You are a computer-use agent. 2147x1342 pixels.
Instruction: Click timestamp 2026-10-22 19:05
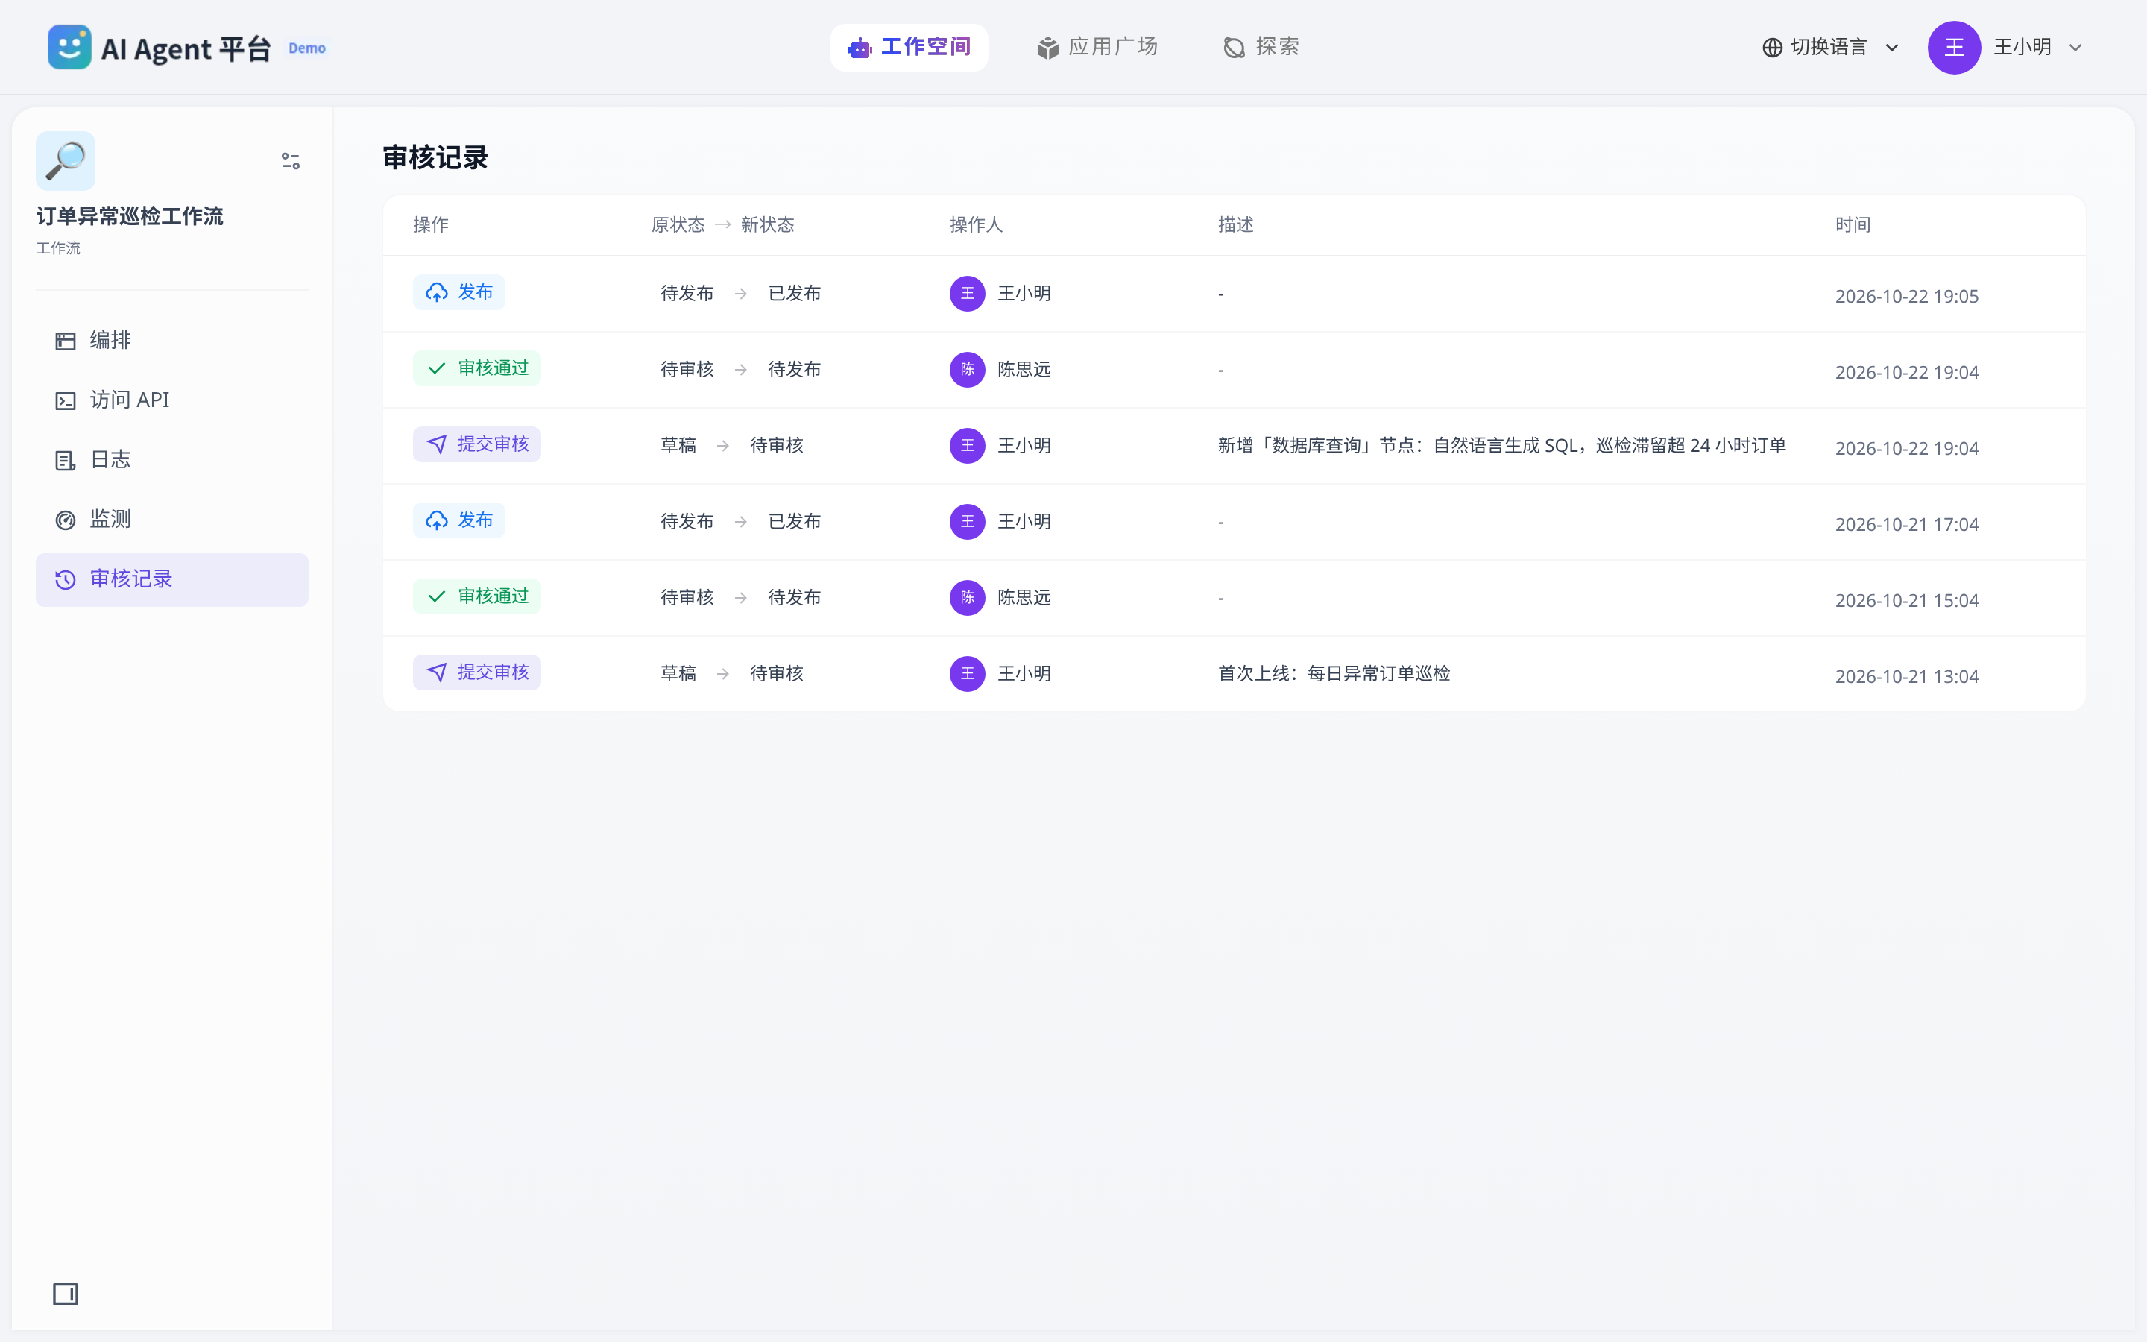pyautogui.click(x=1906, y=297)
